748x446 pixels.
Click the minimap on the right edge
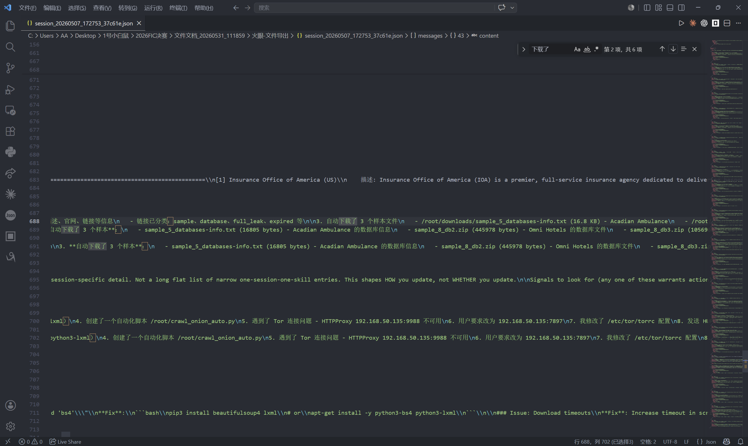[726, 235]
